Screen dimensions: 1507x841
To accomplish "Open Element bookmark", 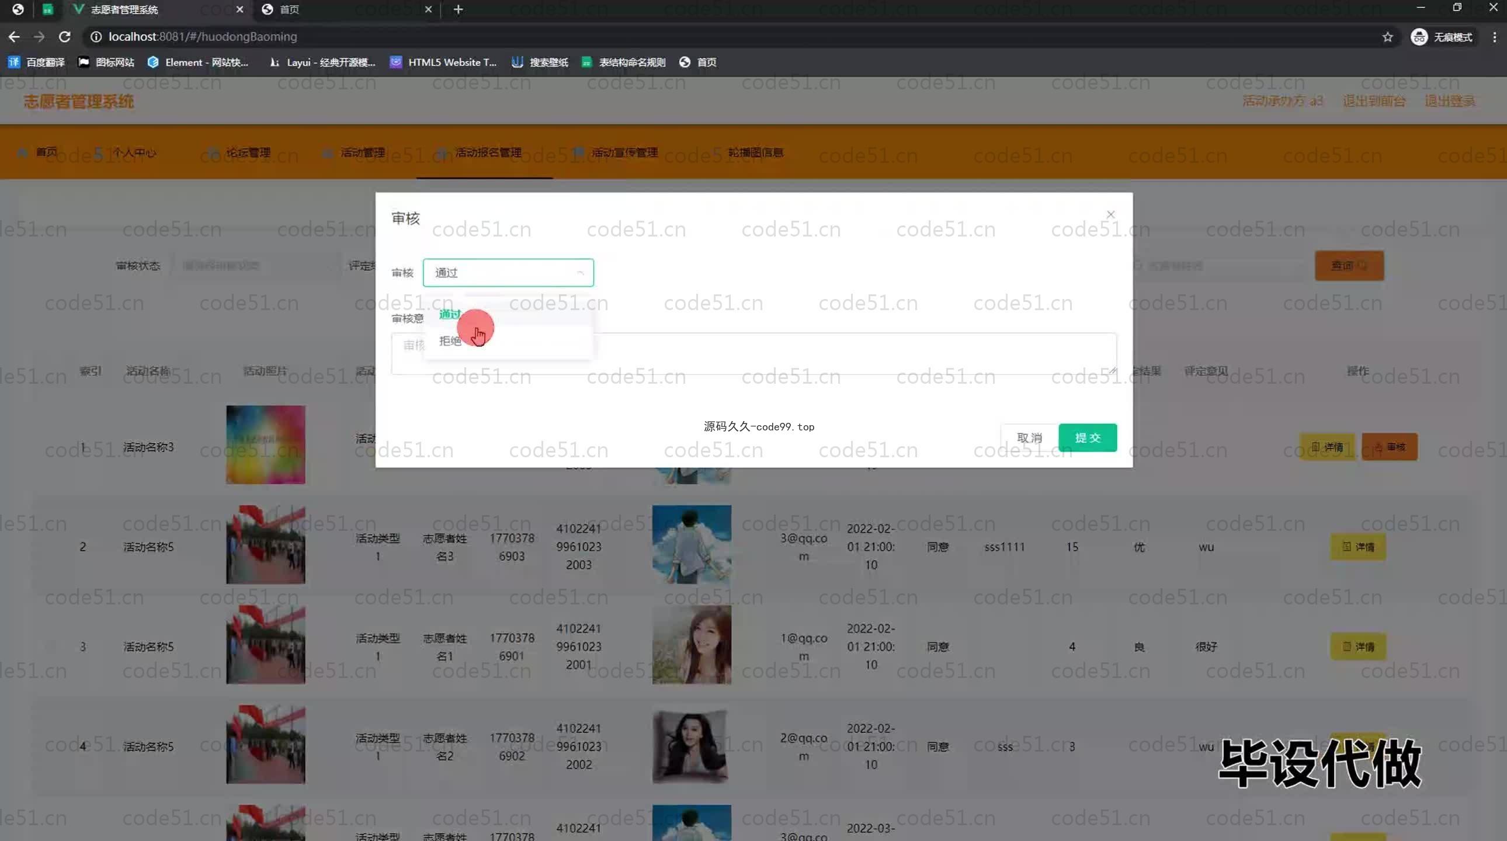I will (x=198, y=62).
